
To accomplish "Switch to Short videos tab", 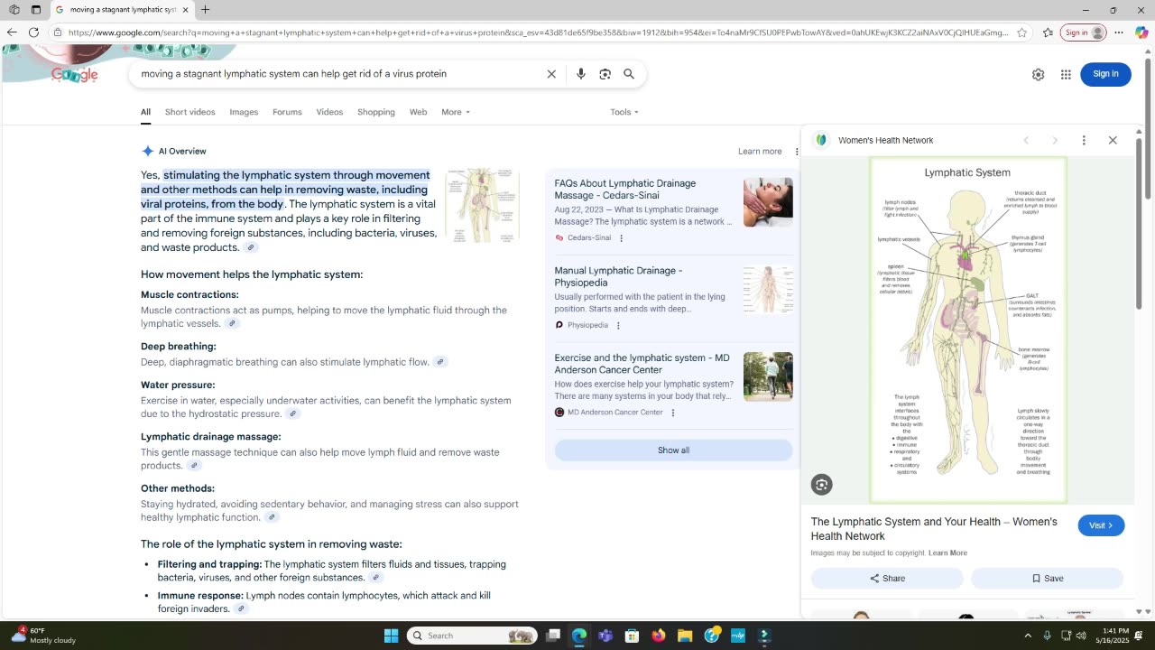I will (190, 112).
